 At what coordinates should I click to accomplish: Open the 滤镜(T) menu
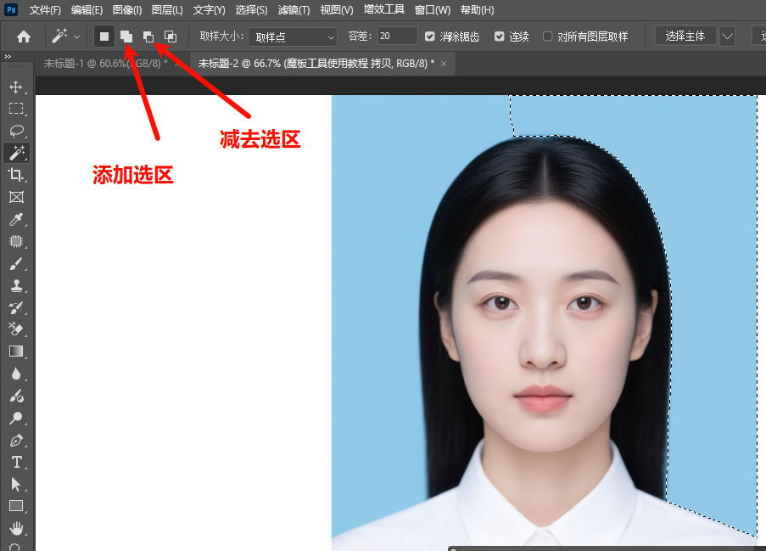click(294, 10)
